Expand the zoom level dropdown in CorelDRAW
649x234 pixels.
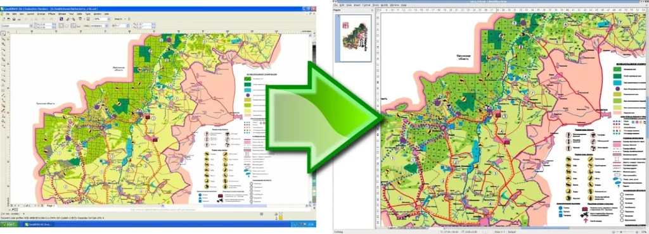(x=109, y=19)
